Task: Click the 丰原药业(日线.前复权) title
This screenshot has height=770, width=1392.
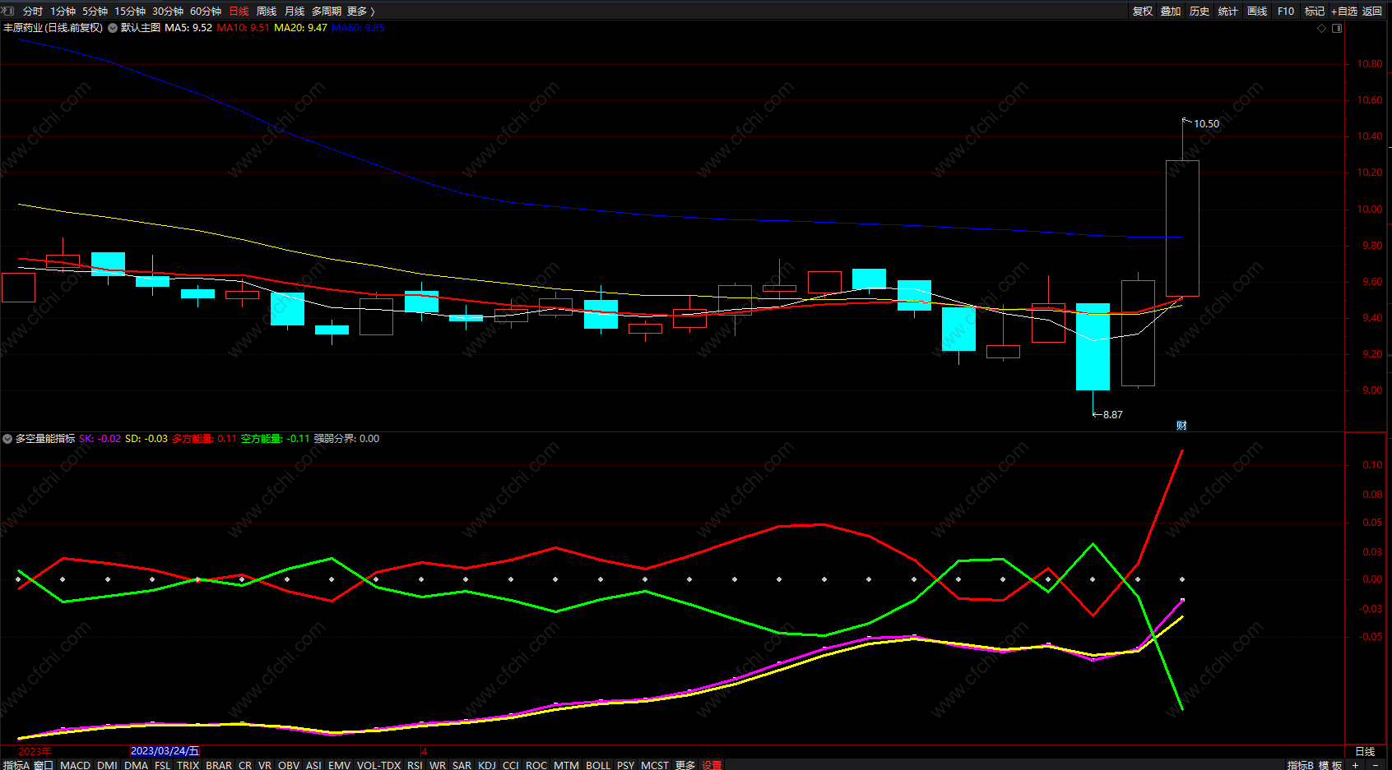Action: (53, 28)
